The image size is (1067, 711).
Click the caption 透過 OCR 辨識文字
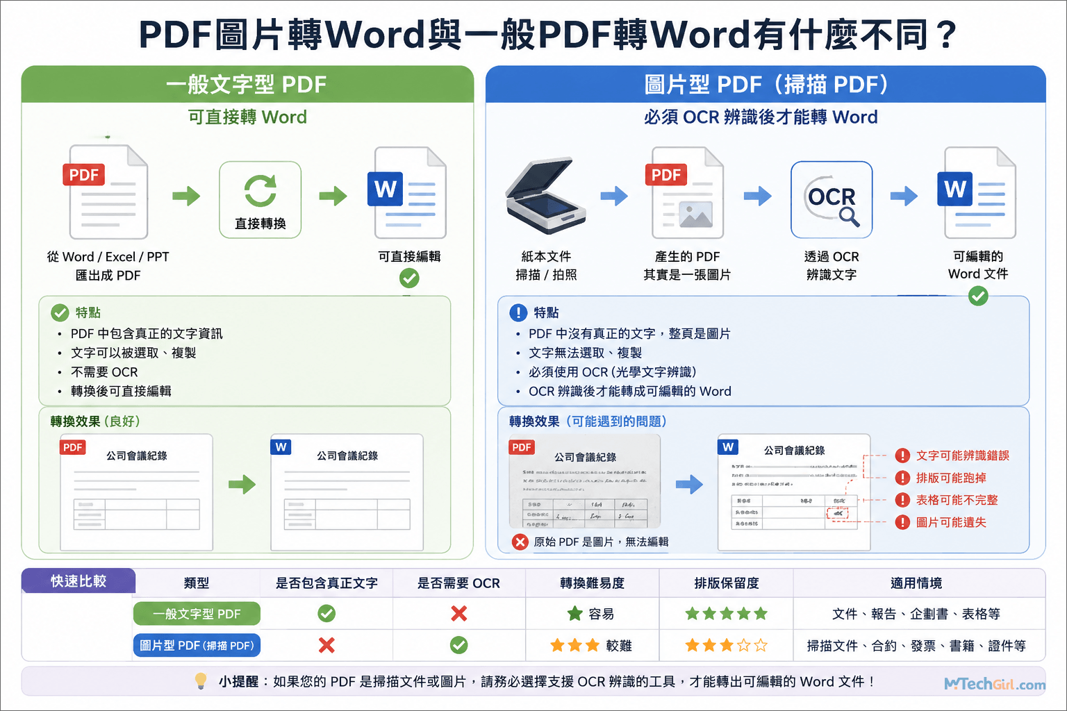(x=832, y=266)
